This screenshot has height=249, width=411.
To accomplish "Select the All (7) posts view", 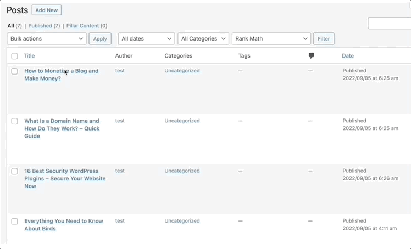I will coord(14,26).
